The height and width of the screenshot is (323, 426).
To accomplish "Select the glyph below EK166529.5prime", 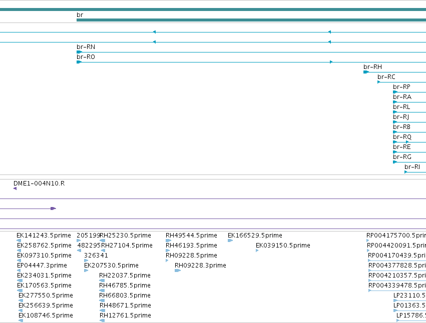I will (x=230, y=240).
